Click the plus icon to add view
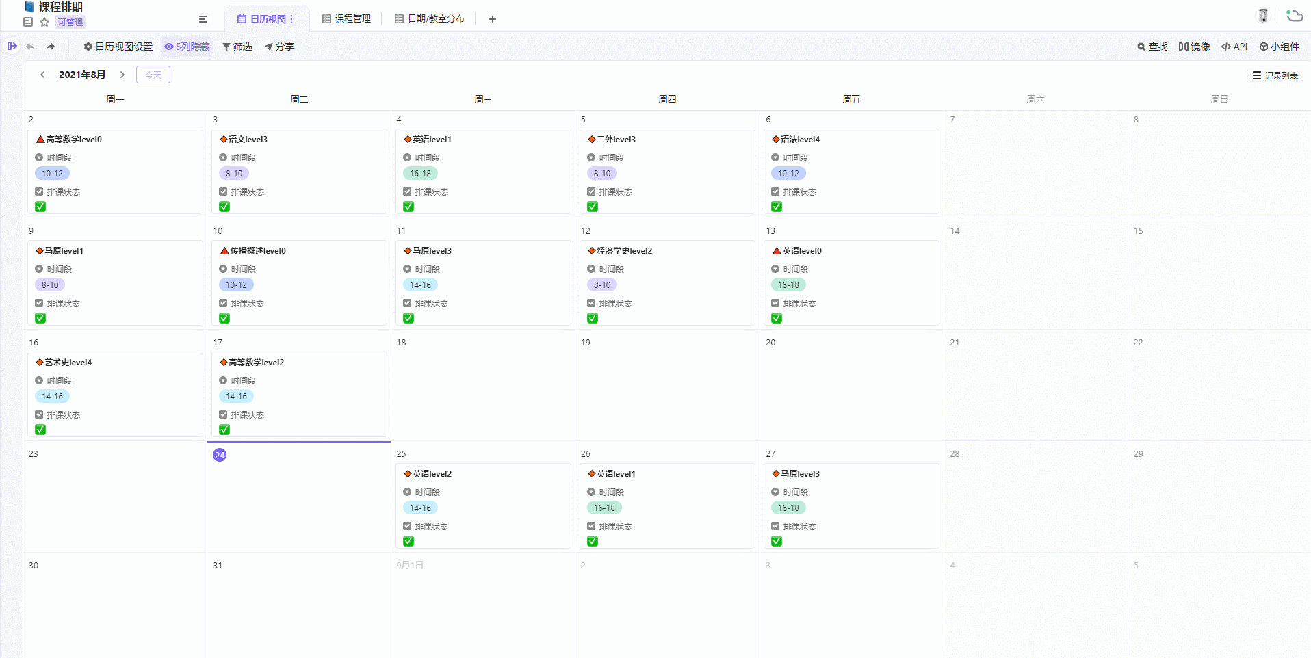Viewport: 1311px width, 658px height. (x=492, y=19)
